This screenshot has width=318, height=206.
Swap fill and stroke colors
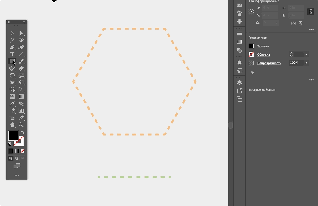(23, 132)
